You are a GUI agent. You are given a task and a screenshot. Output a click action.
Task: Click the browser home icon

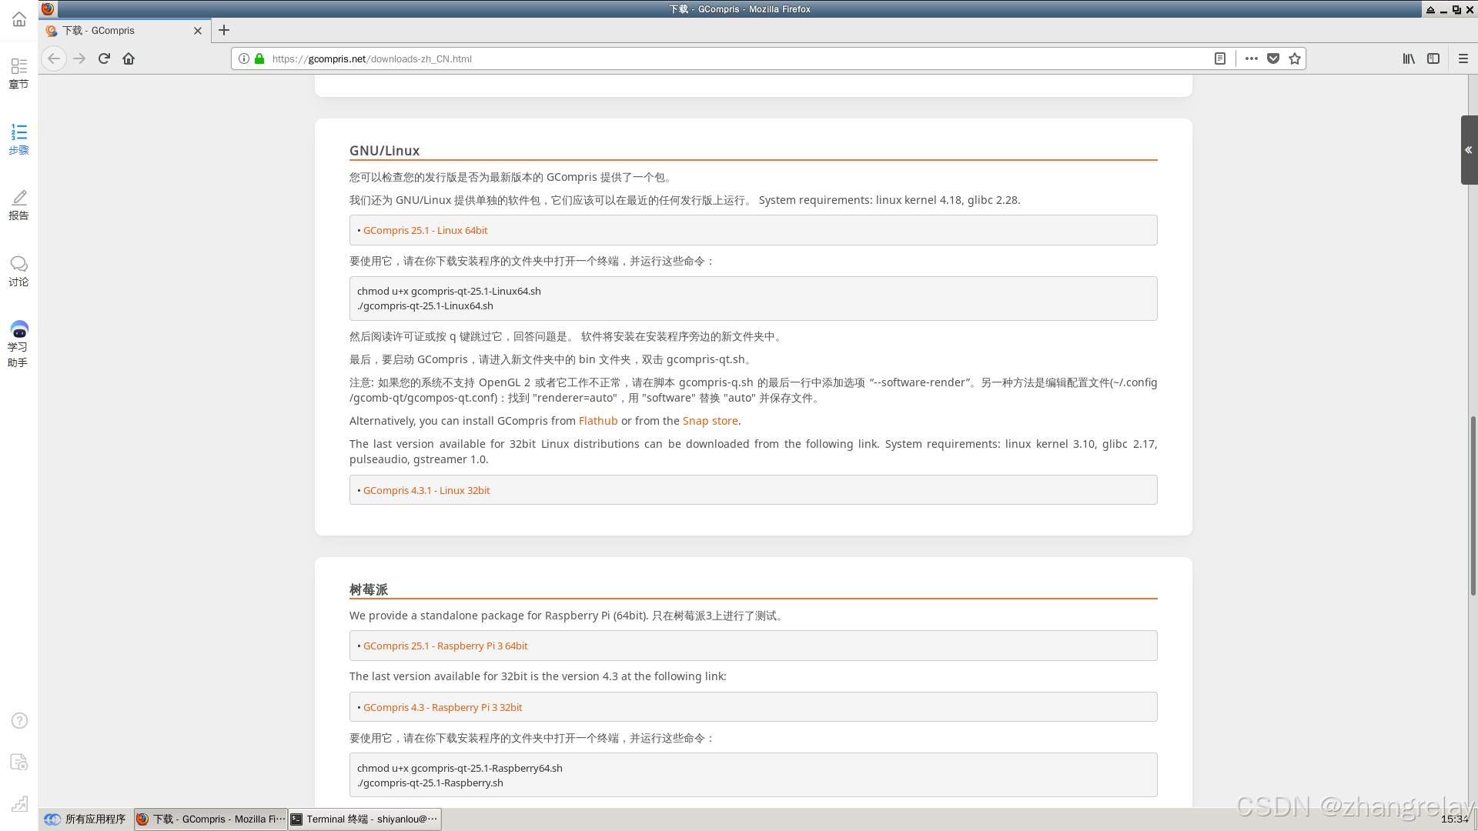coord(129,58)
